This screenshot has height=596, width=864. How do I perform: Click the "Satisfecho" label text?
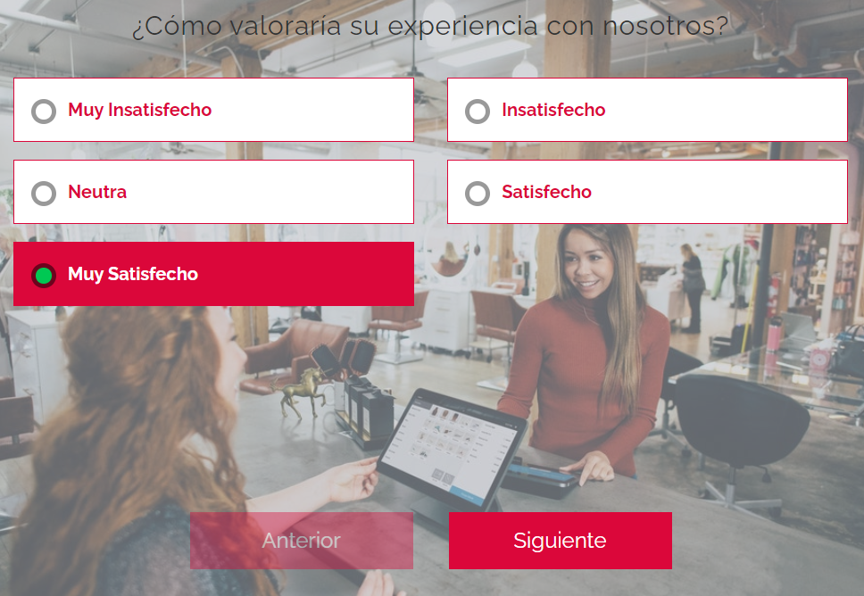(x=546, y=192)
